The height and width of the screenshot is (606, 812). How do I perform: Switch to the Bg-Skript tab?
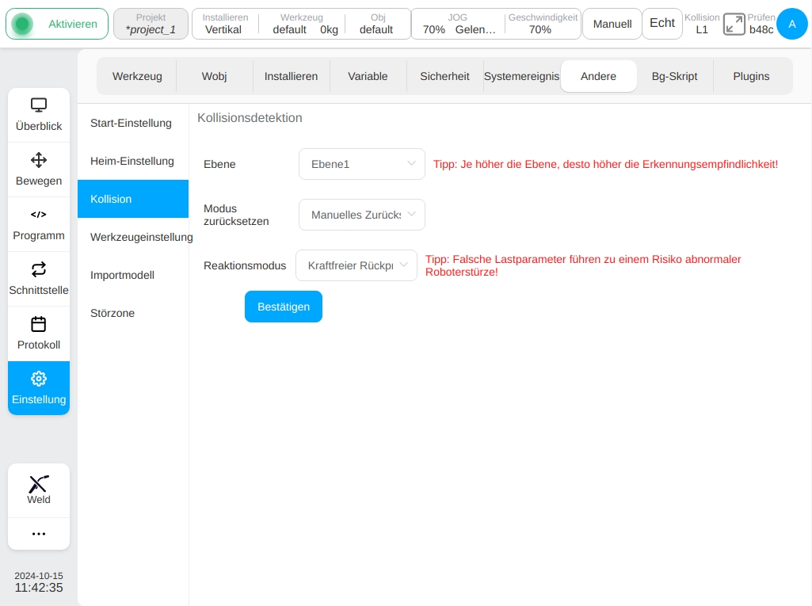coord(674,76)
